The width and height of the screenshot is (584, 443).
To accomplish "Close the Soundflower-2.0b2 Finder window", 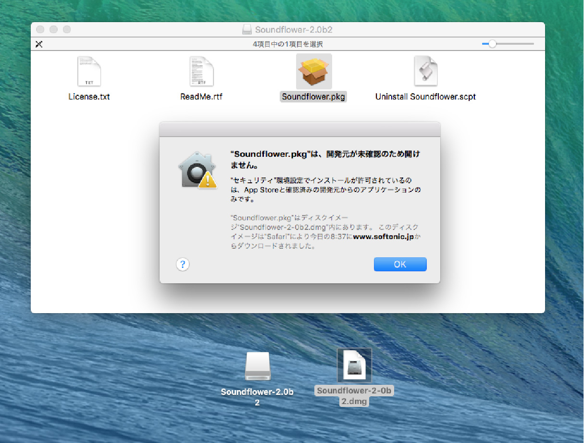I will pos(40,29).
